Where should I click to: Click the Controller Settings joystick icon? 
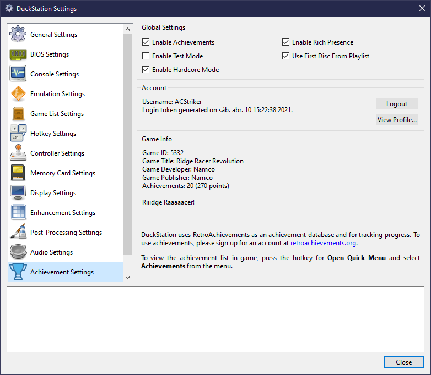[x=18, y=153]
